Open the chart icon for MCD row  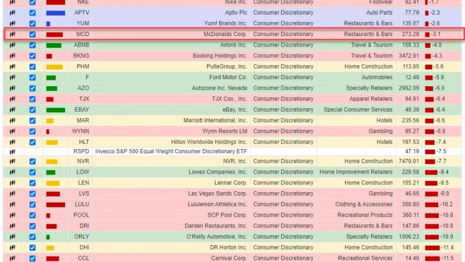12,34
